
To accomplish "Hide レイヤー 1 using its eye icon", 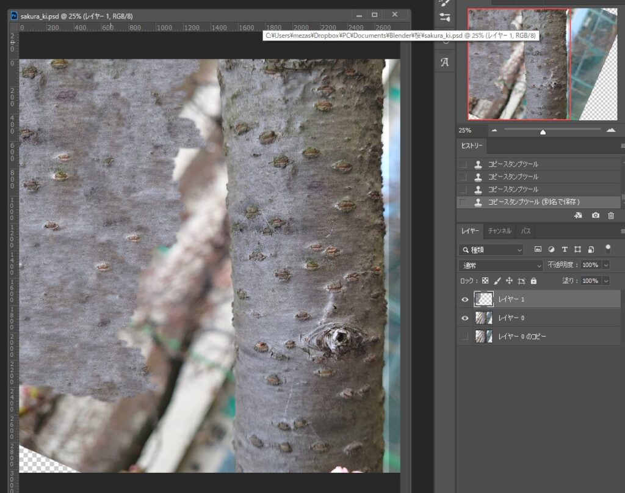I will 465,299.
